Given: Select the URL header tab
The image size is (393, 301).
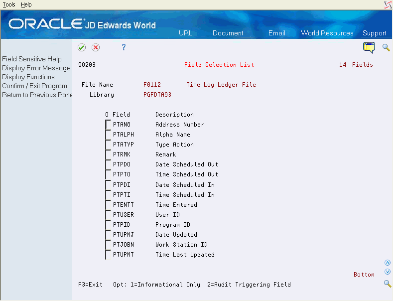Looking at the screenshot, I should pyautogui.click(x=185, y=33).
